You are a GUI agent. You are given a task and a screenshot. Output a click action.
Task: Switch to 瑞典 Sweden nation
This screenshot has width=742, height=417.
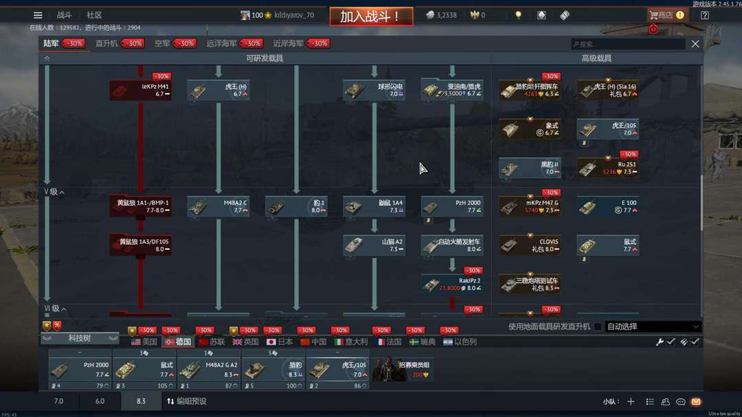coord(423,342)
